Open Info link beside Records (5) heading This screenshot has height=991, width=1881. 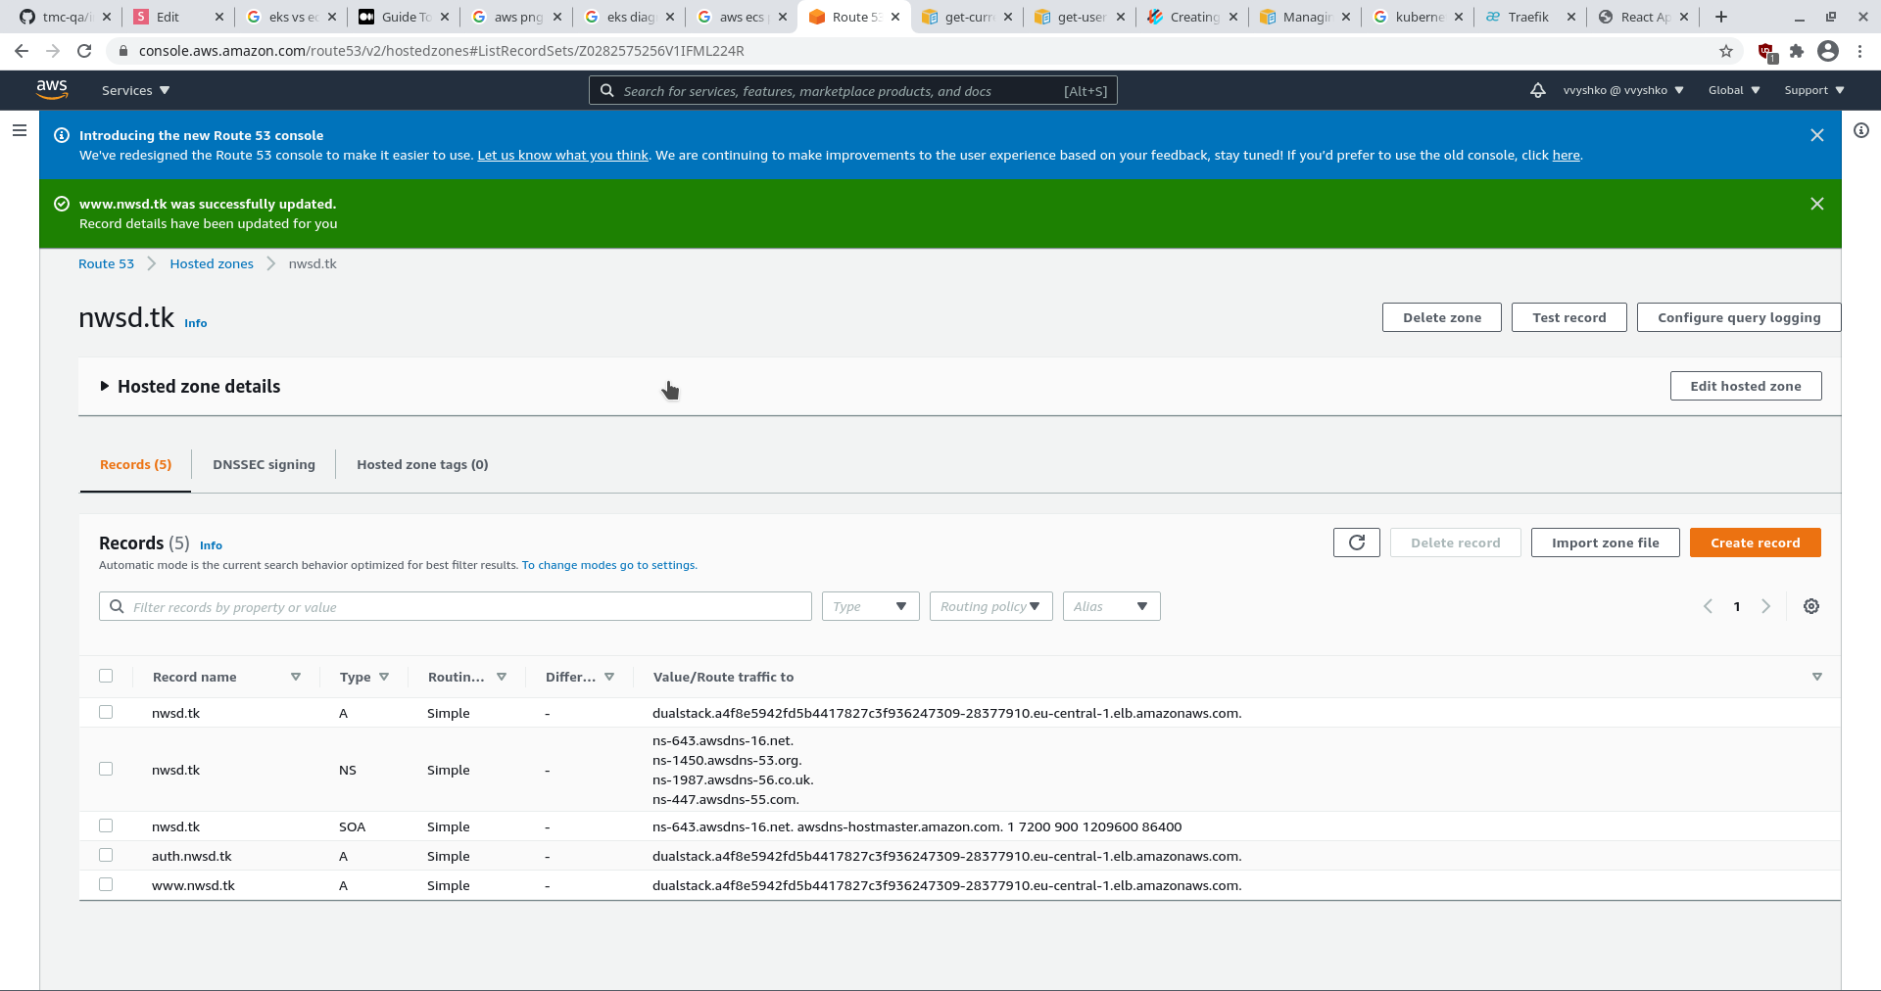point(211,545)
